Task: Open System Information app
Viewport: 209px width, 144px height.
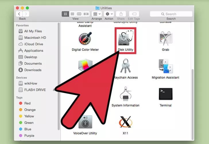Action: (125, 97)
